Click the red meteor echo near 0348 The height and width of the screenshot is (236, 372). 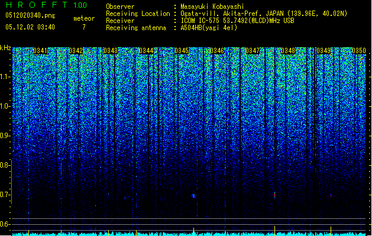275,195
